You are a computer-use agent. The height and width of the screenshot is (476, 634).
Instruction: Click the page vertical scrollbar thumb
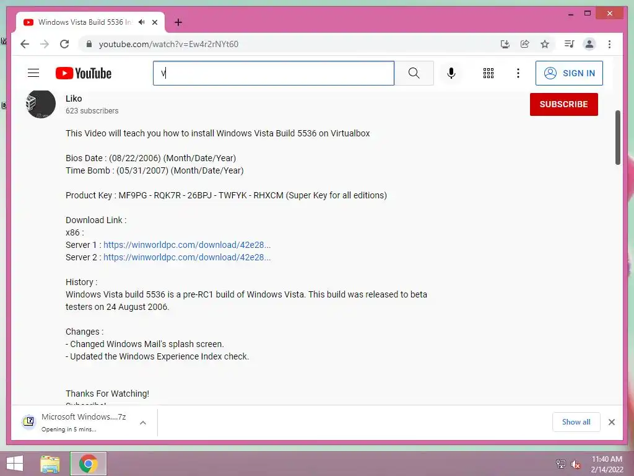617,138
